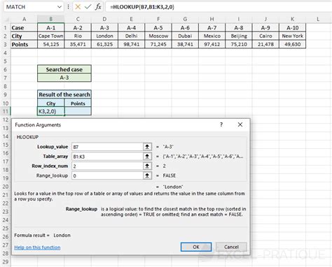332x267 pixels.
Task: Open Help on this function link
Action: tap(37, 247)
